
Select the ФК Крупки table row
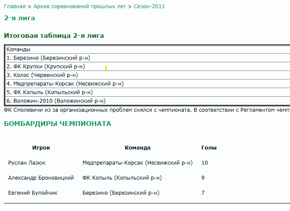tap(45, 67)
